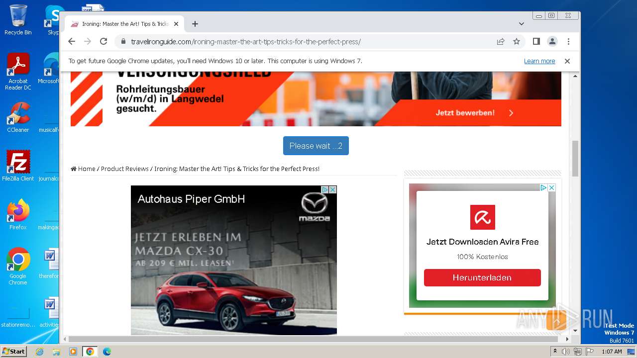The image size is (637, 358).
Task: Click the horizontal scroll left arrow
Action: coord(65,339)
